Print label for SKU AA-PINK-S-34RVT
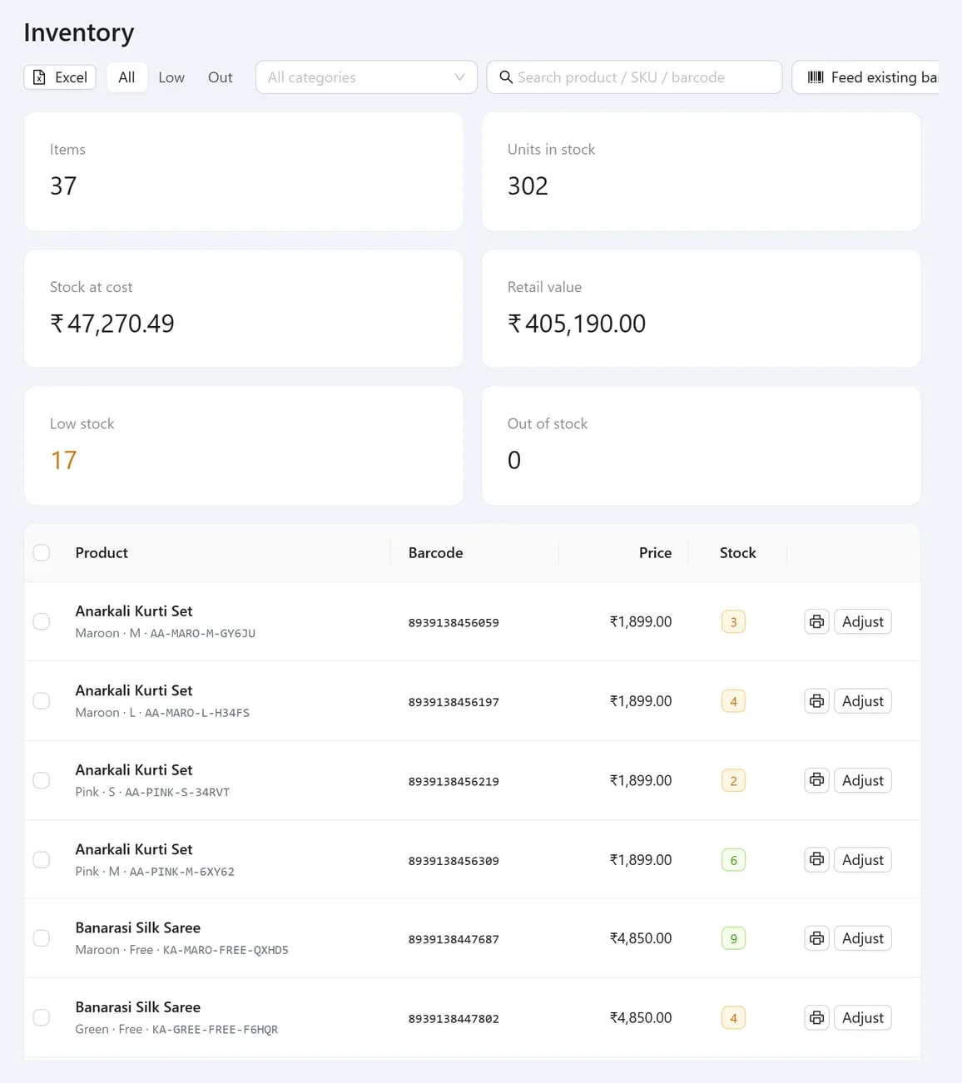962x1083 pixels. (816, 780)
